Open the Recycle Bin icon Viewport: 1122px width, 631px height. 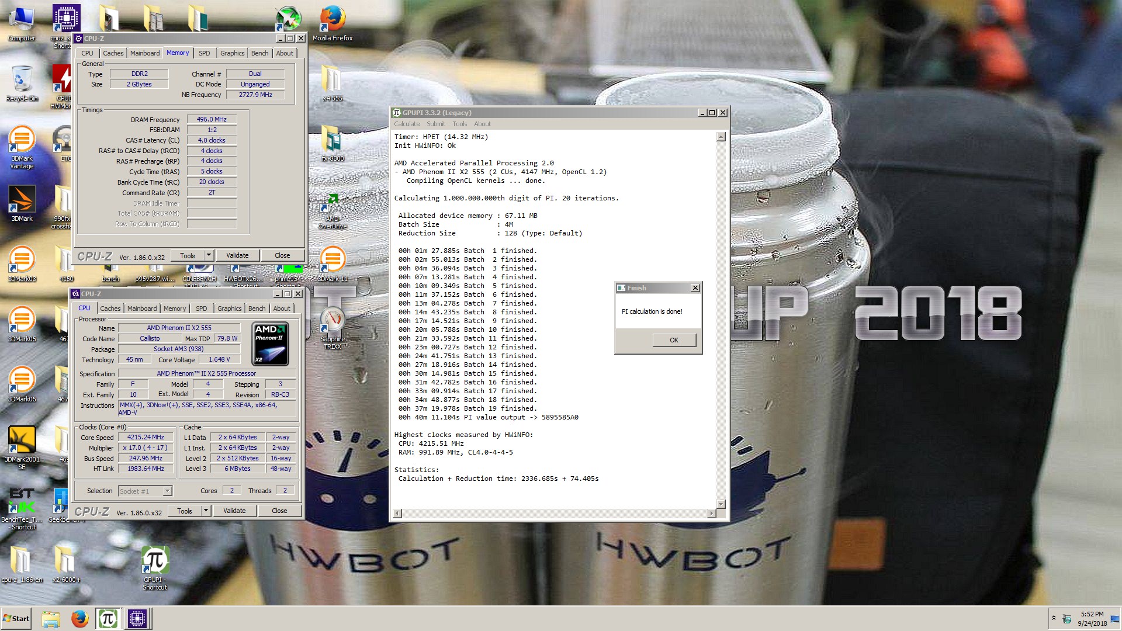[x=22, y=84]
